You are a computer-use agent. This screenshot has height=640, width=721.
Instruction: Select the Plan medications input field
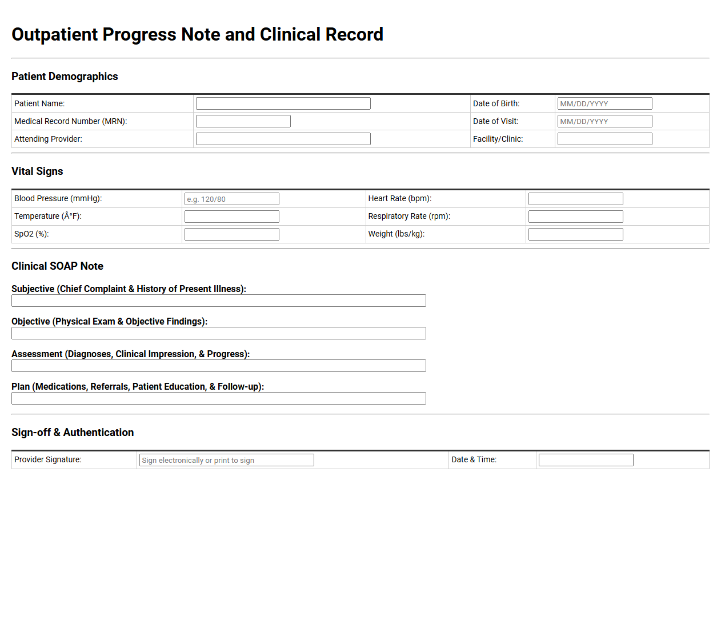pyautogui.click(x=219, y=398)
